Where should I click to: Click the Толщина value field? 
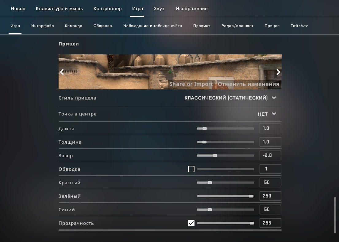tap(270, 142)
